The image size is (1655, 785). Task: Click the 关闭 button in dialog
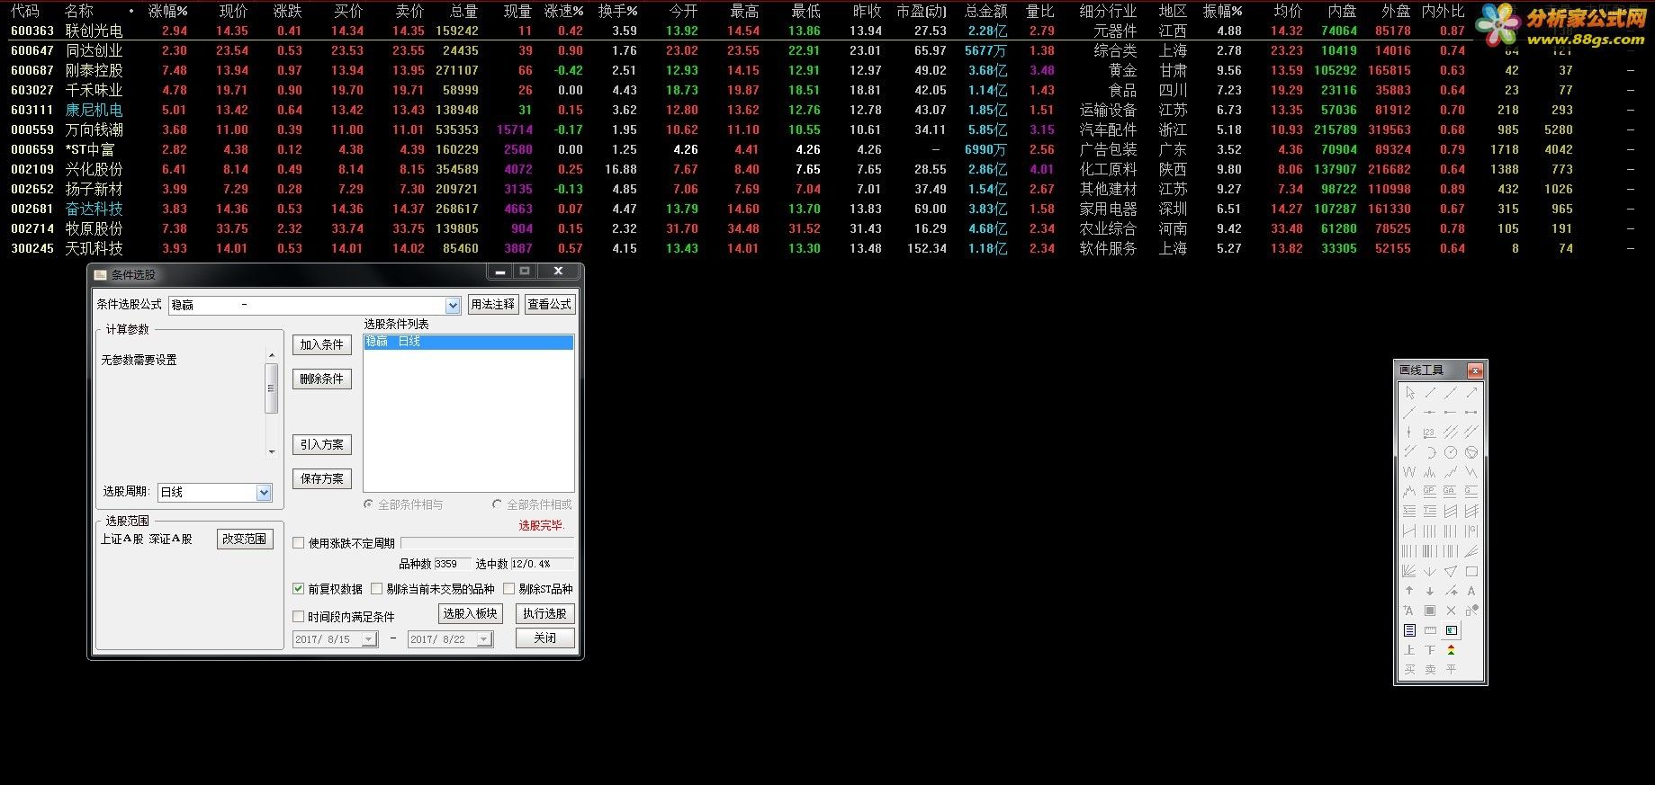coord(545,638)
